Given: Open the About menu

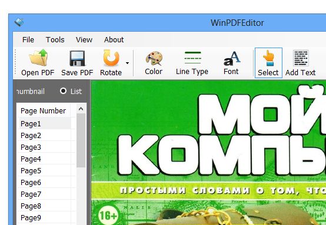Looking at the screenshot, I should (114, 39).
